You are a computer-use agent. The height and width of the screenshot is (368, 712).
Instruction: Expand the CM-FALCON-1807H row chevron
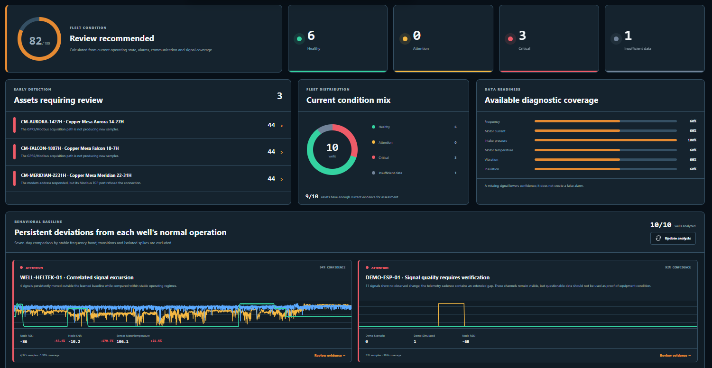[282, 152]
